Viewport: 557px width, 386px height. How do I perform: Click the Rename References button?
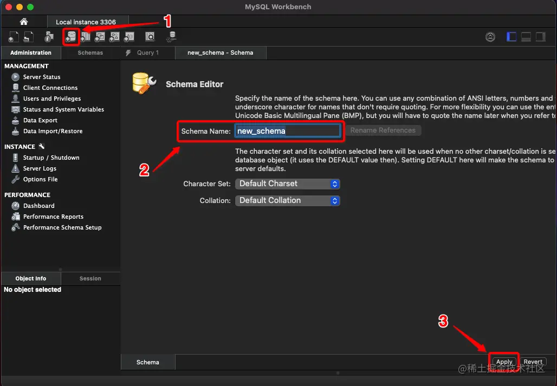383,130
